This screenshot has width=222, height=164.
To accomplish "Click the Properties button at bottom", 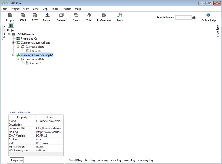I will pyautogui.click(x=17, y=160).
